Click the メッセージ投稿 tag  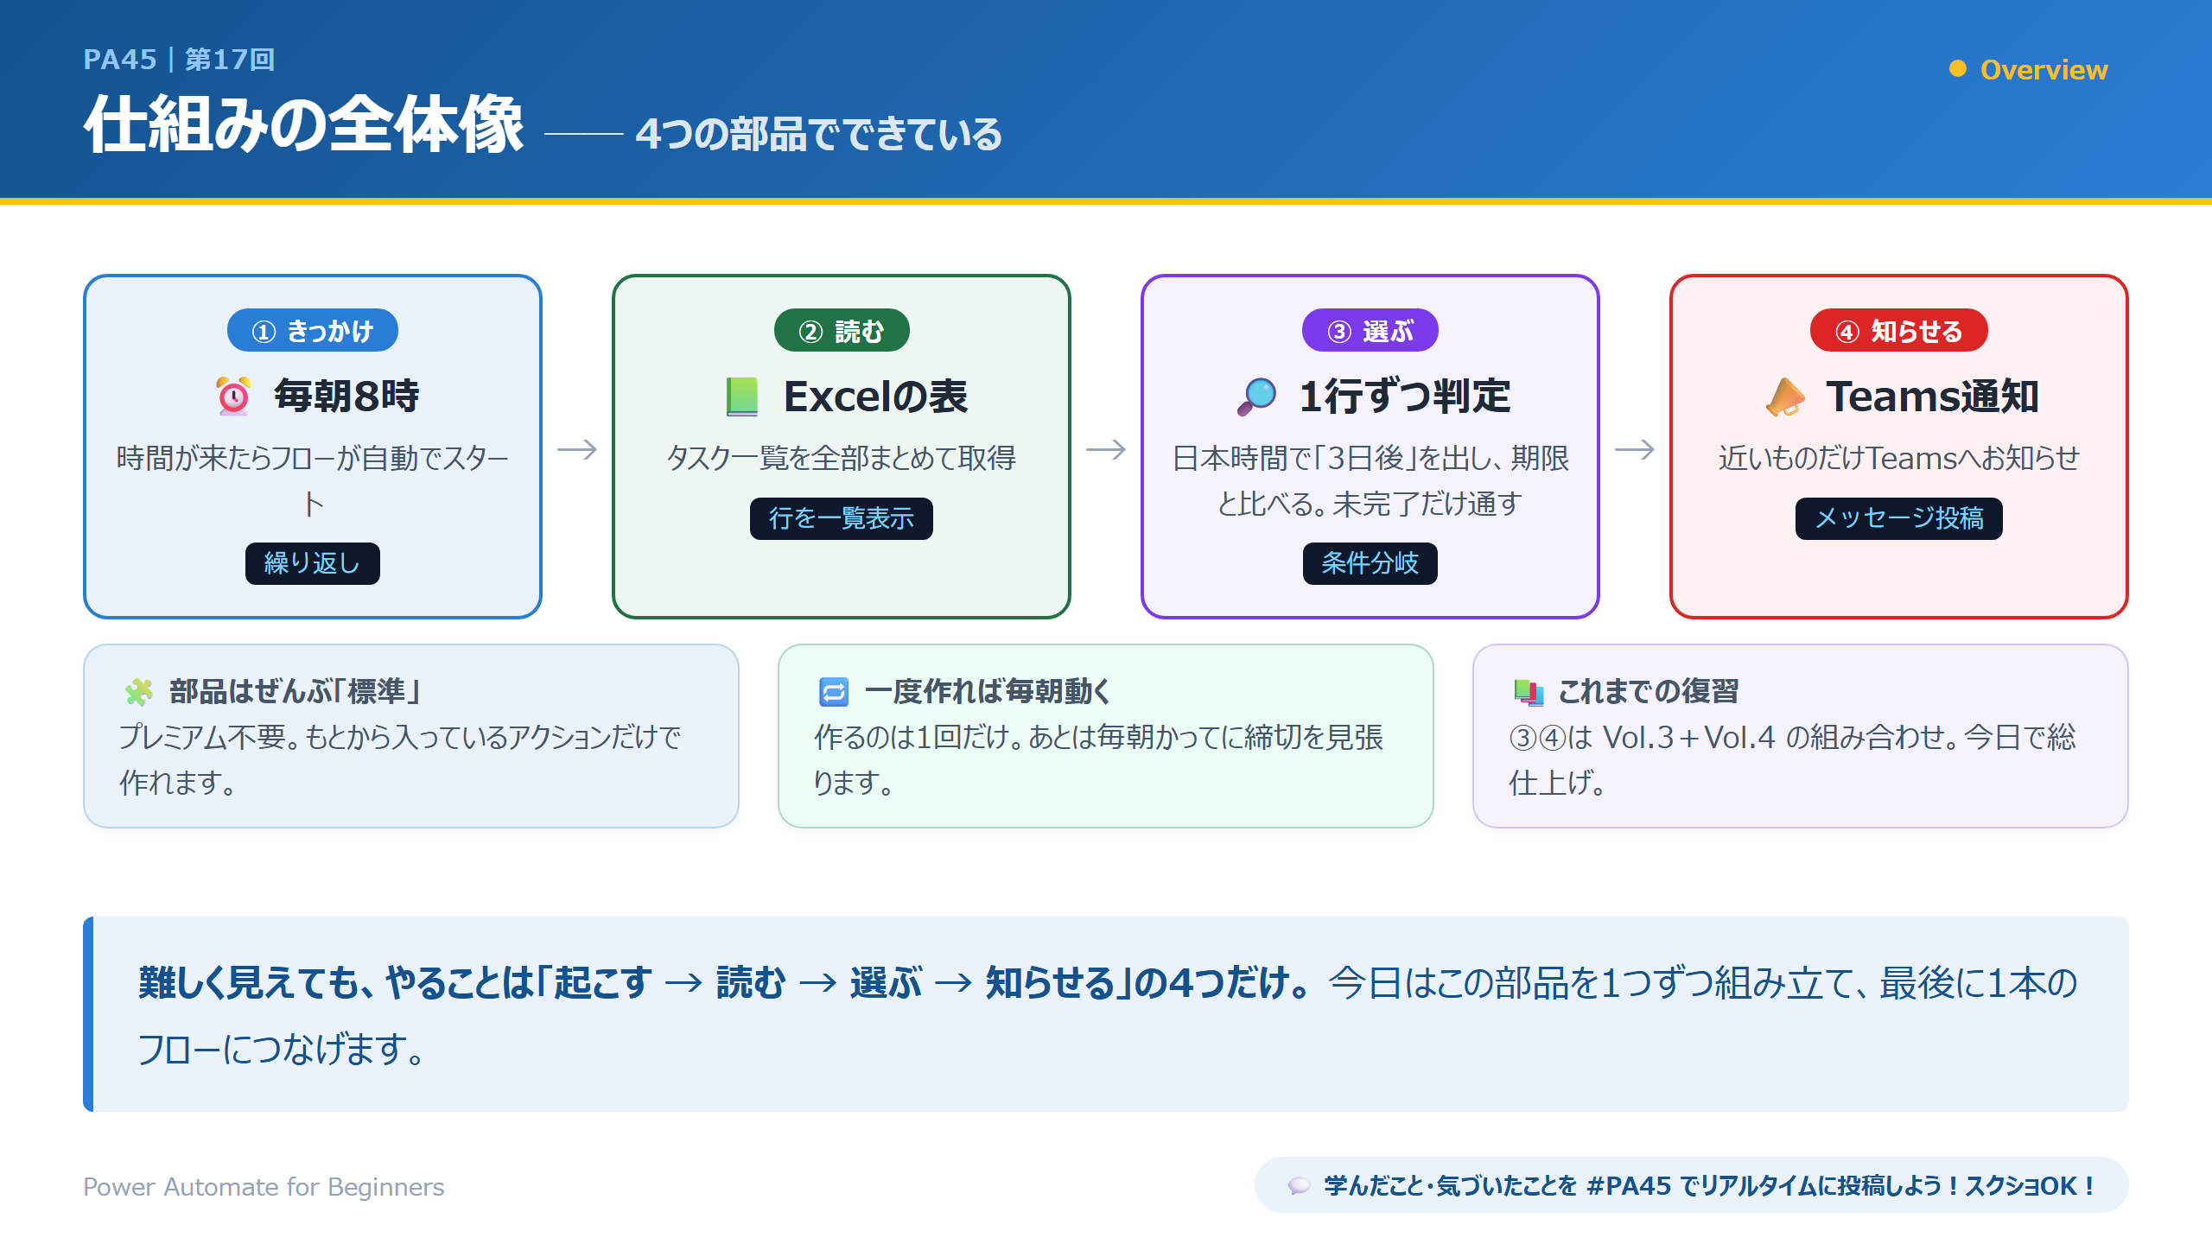click(1899, 518)
